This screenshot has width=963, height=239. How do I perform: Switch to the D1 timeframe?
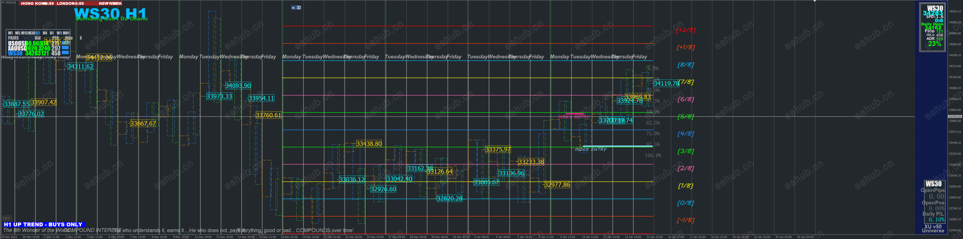tap(52, 33)
